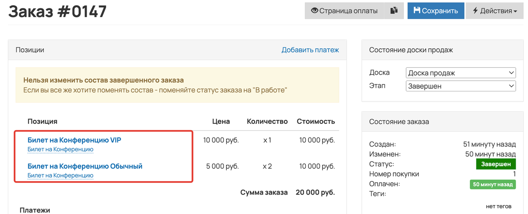Click the eye icon in Страница оплаты button
Screen dimensions: 528x214
pos(314,11)
